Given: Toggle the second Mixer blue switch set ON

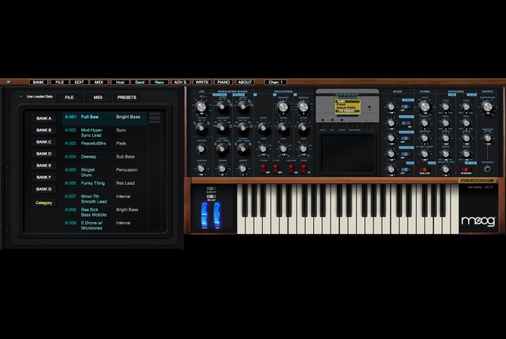Looking at the screenshot, I should pos(405,123).
